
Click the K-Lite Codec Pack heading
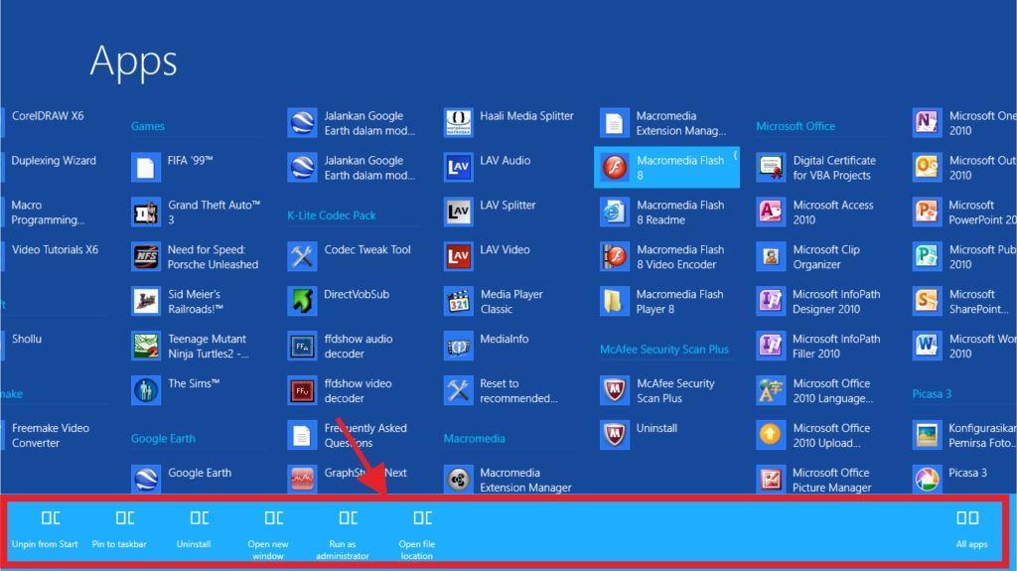coord(332,215)
